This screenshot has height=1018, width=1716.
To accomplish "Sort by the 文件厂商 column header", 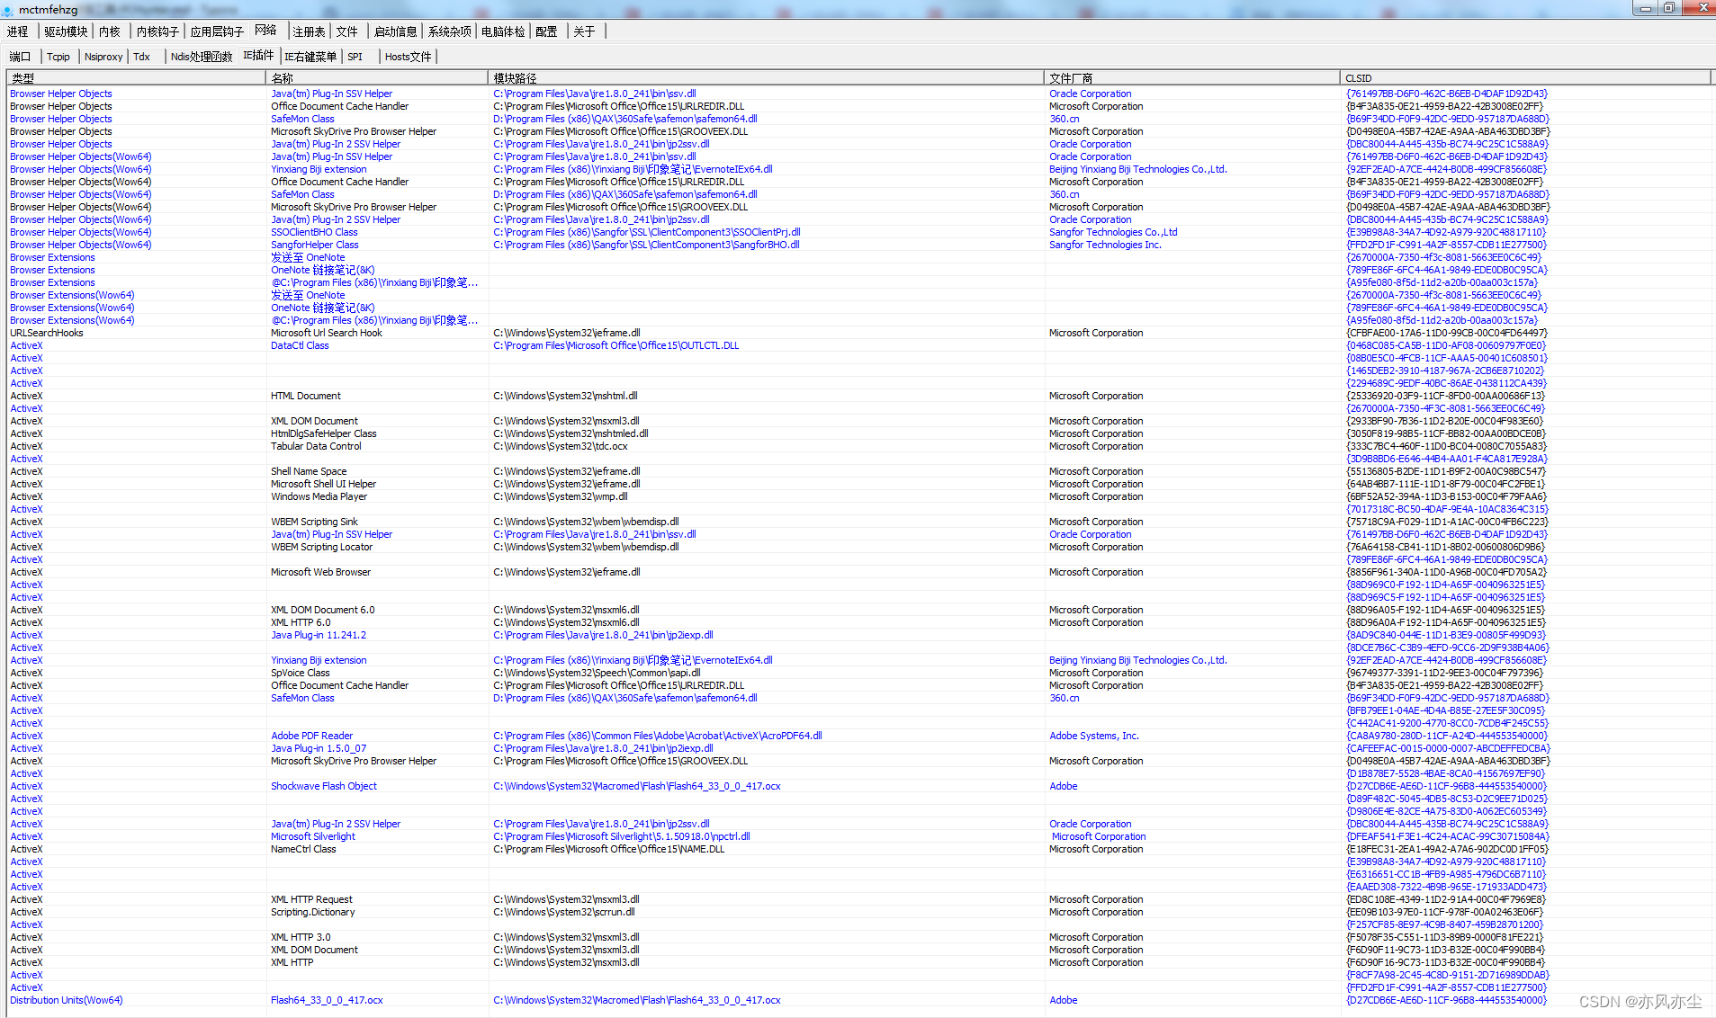I will (1192, 78).
